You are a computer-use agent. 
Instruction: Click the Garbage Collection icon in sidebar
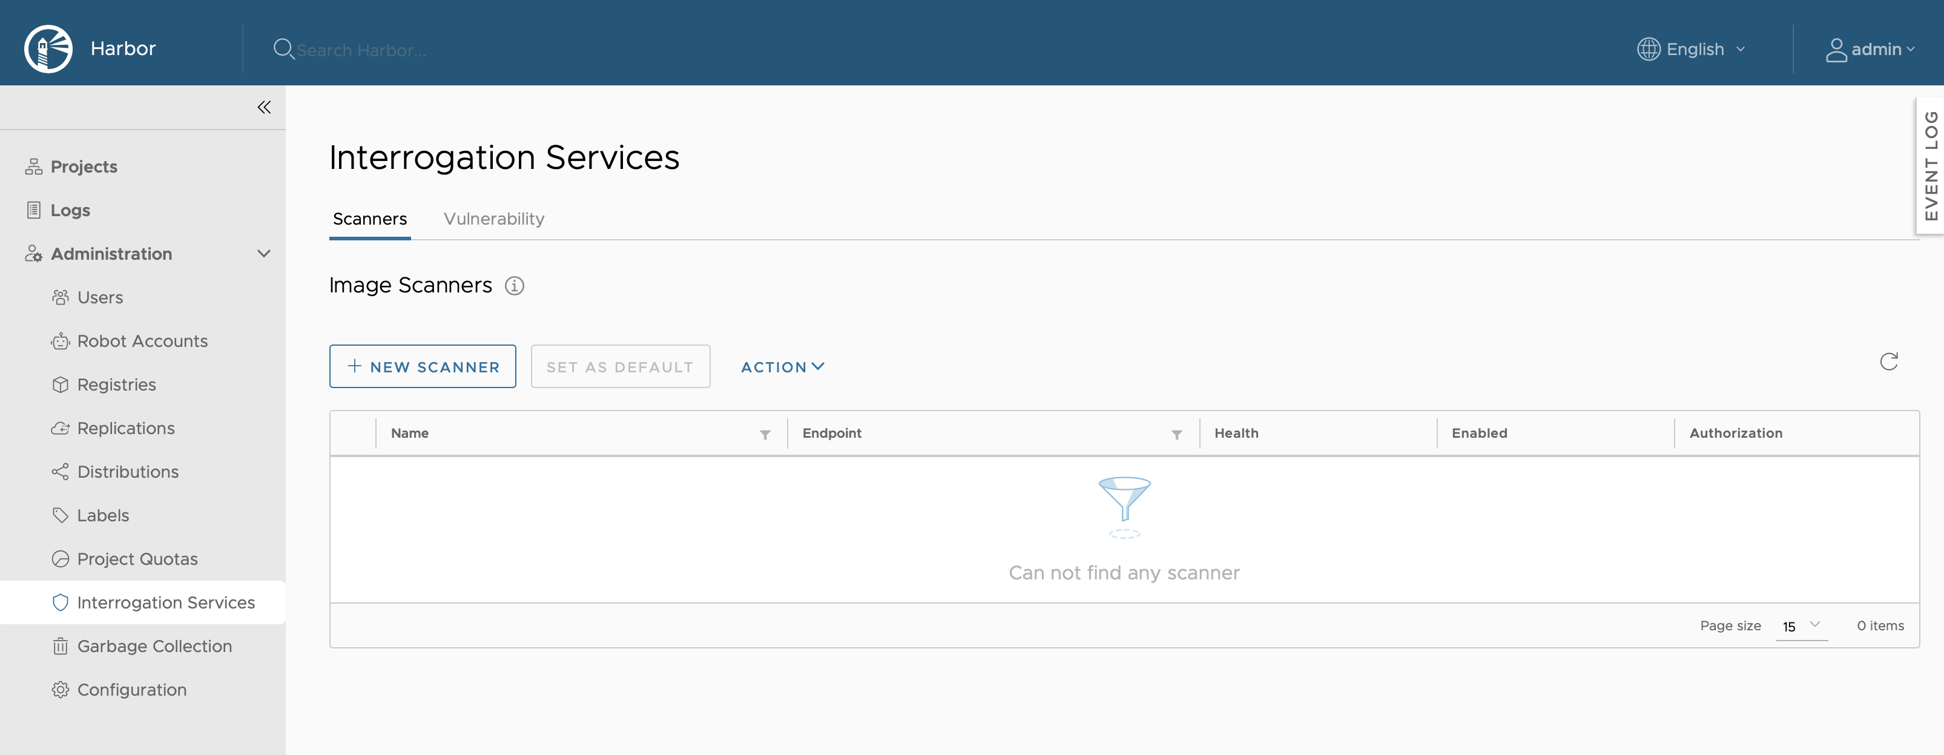click(58, 645)
